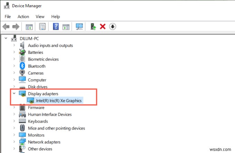The image size is (235, 153).
Task: Click the Batteries icon
Action: click(x=22, y=52)
